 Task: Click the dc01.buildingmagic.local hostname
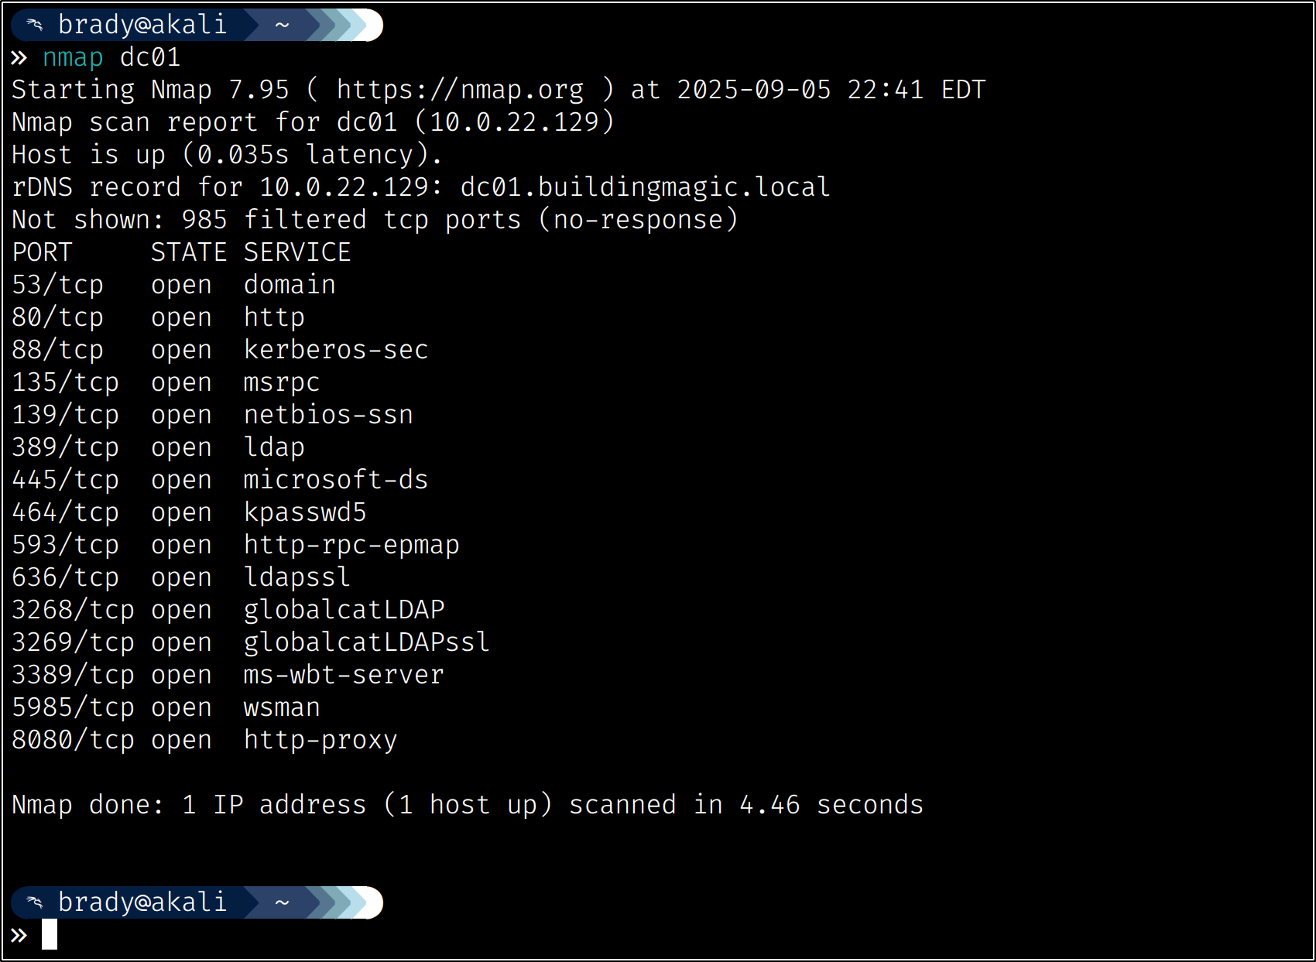645,187
